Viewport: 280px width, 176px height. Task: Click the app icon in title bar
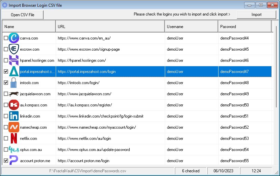(x=4, y=5)
